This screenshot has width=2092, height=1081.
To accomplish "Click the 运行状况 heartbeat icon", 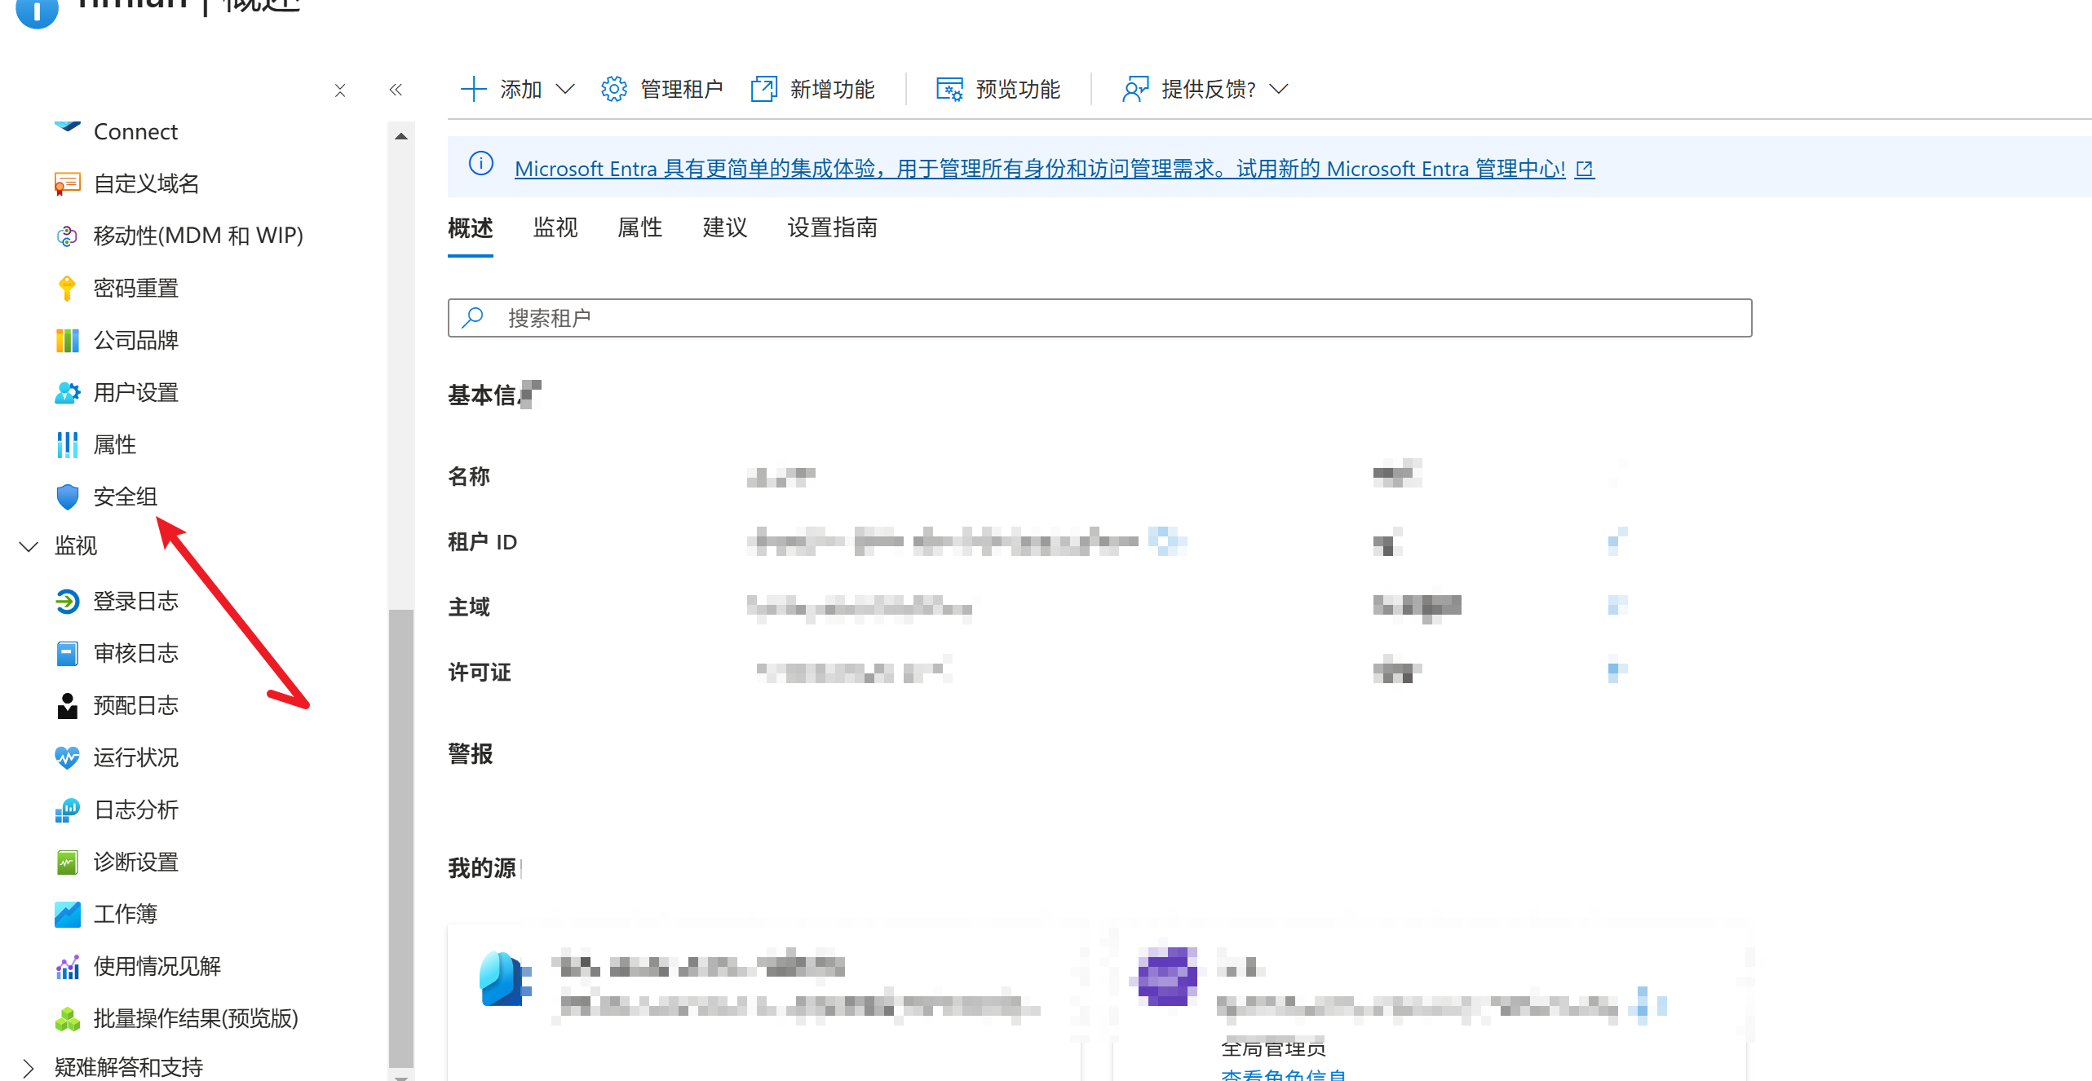I will [x=67, y=758].
